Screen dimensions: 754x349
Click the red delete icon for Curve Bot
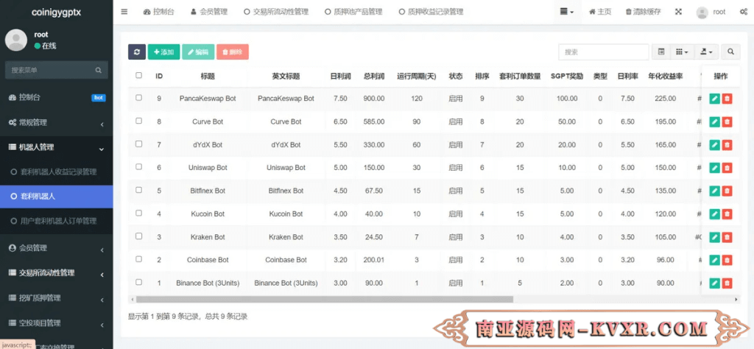click(727, 121)
